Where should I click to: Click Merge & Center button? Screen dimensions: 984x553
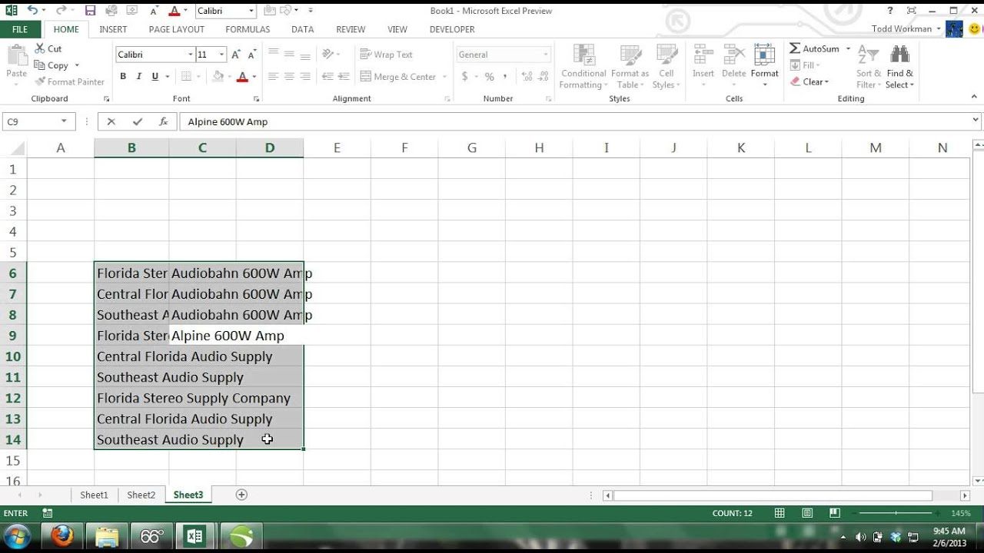[x=398, y=77]
